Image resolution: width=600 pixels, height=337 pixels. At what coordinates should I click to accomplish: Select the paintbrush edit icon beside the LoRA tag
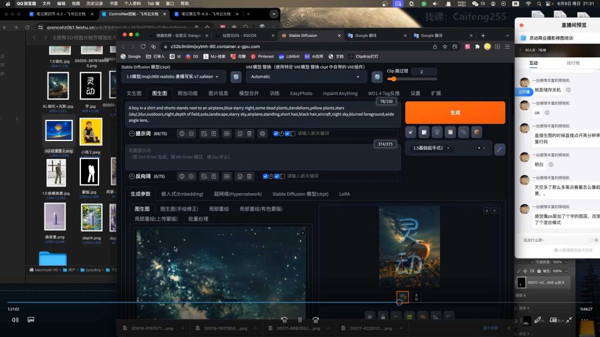[500, 148]
